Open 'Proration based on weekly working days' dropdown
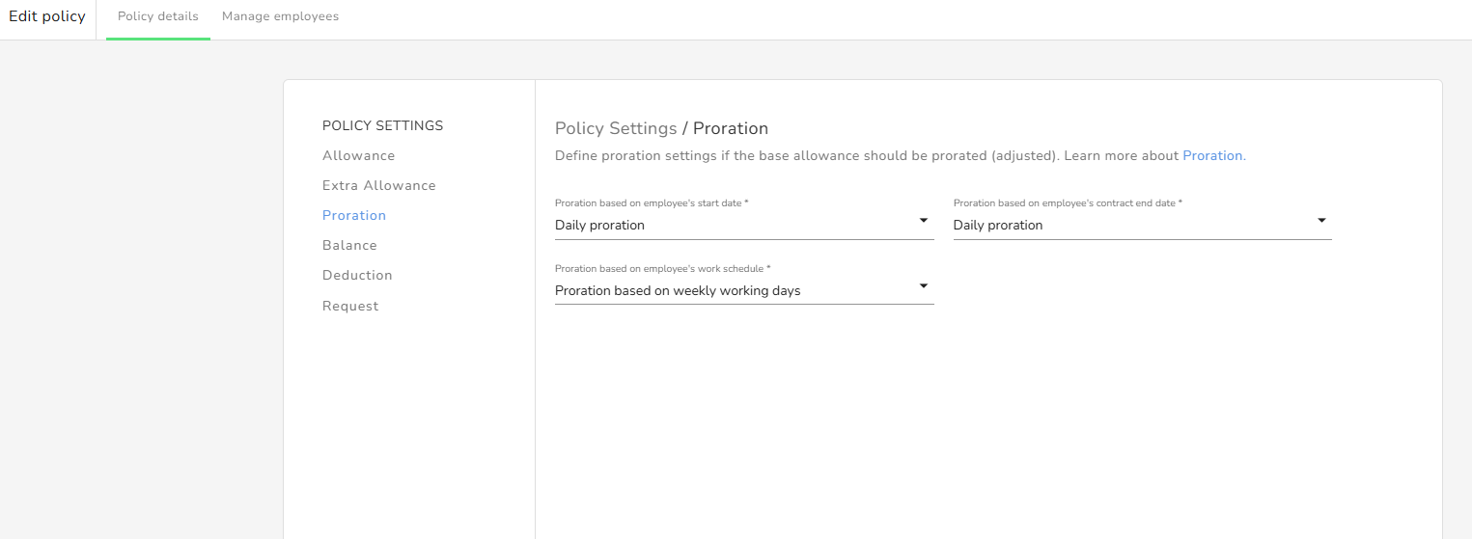 (x=744, y=290)
